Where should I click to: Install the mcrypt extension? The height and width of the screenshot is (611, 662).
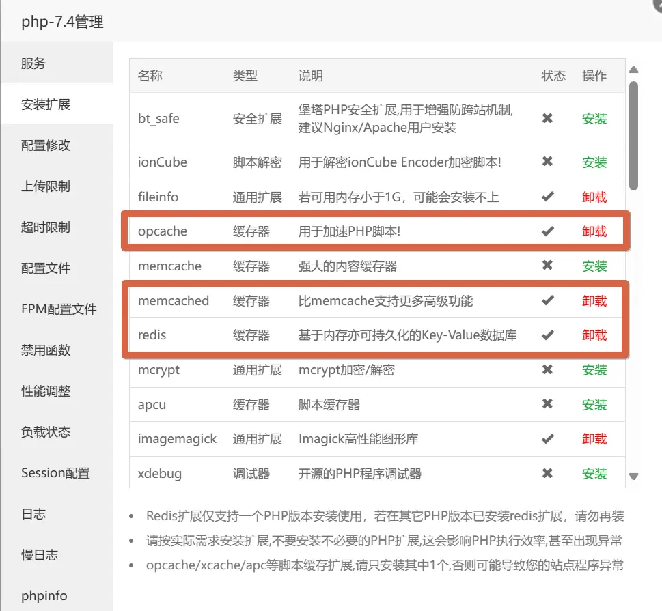(x=594, y=369)
